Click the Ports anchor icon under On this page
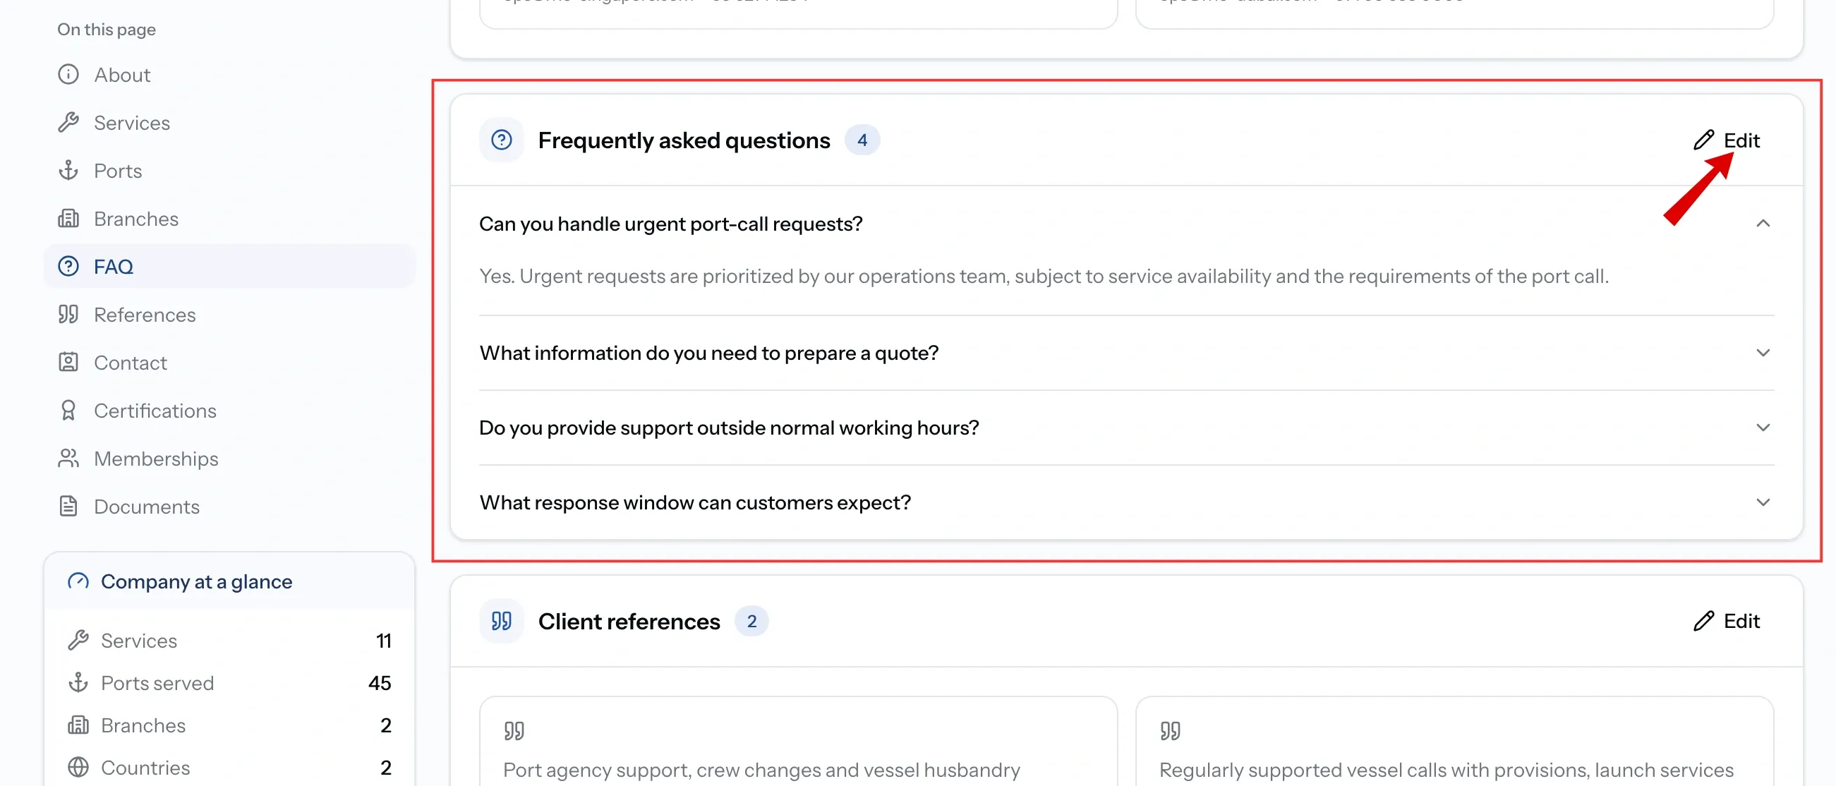 point(68,170)
